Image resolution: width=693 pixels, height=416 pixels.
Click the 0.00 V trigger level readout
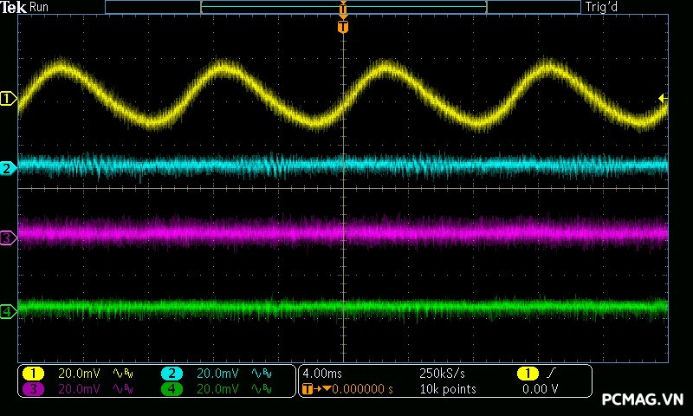click(540, 389)
